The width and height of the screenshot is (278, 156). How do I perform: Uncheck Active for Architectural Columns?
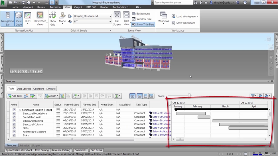coord(14,132)
